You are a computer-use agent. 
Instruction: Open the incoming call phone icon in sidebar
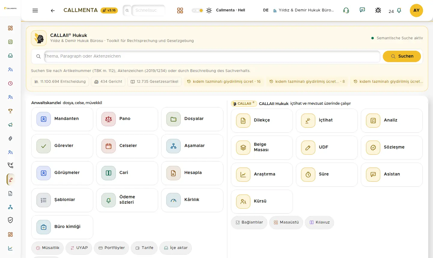pyautogui.click(x=11, y=165)
